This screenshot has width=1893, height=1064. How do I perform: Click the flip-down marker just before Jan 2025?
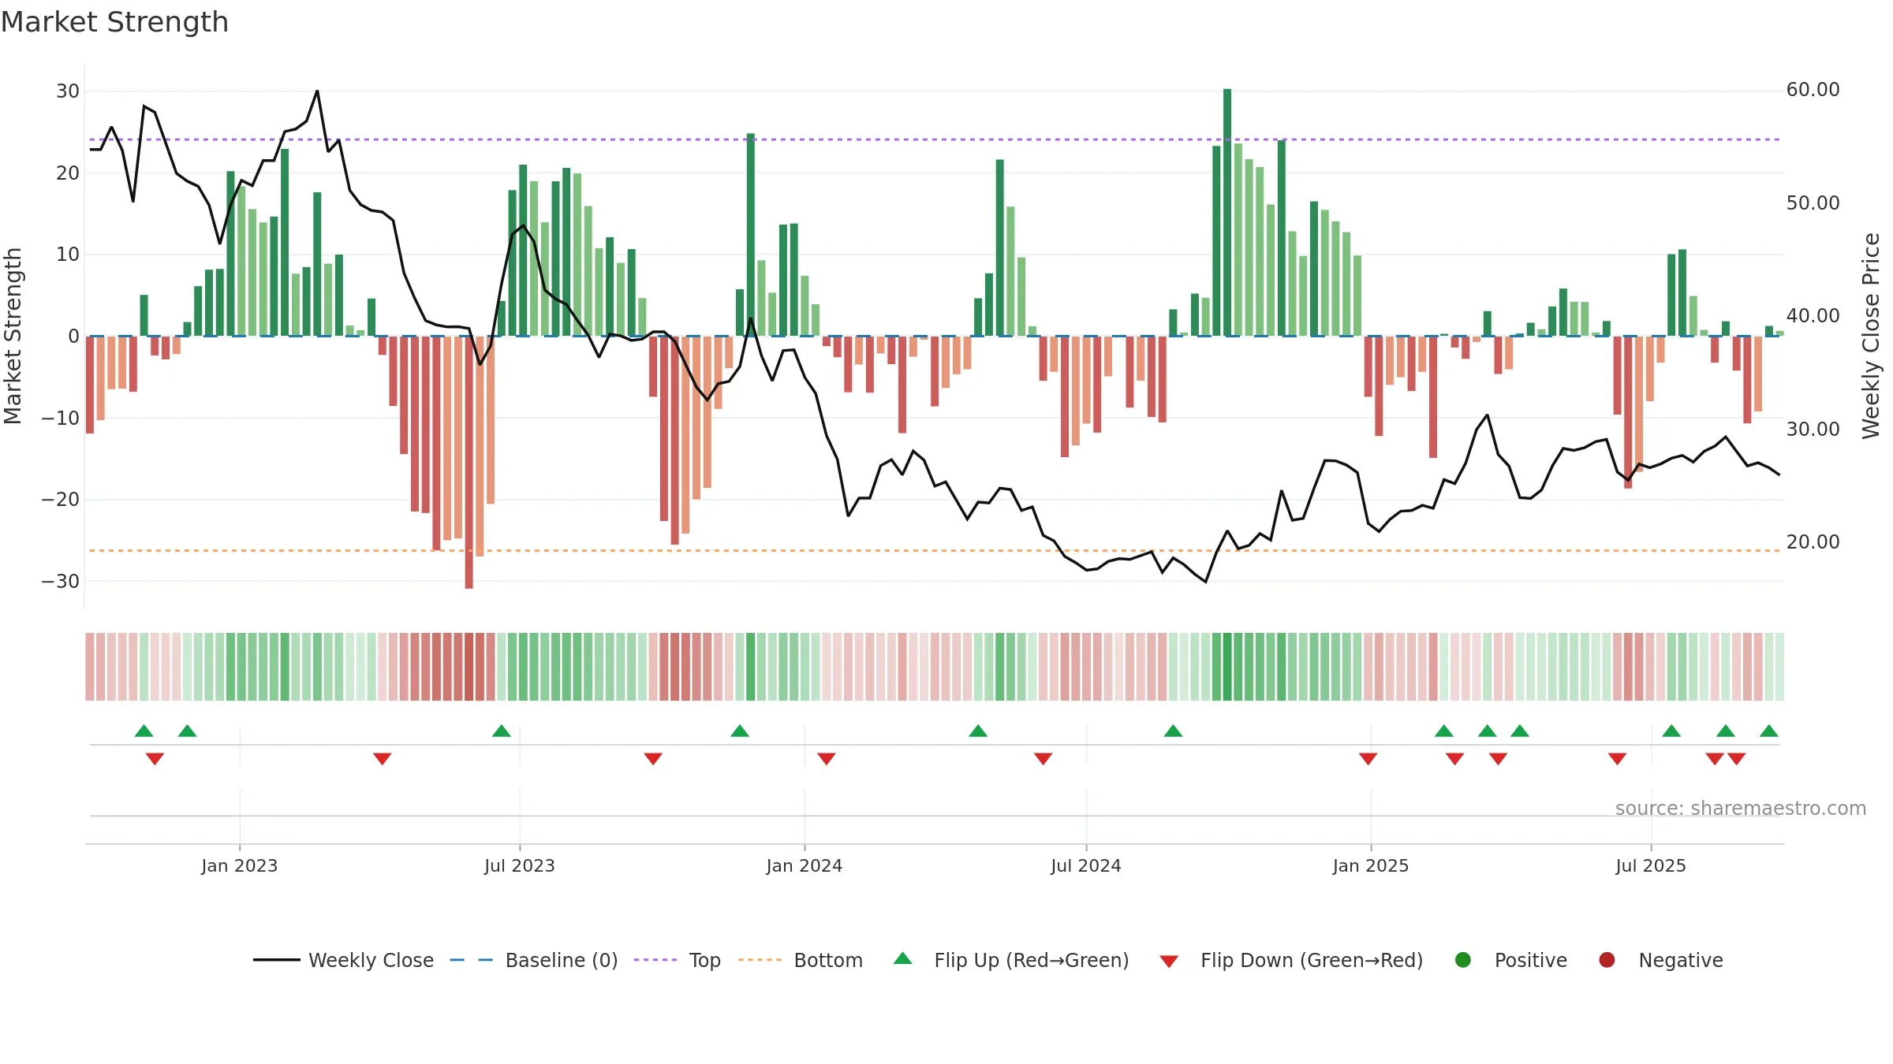[1368, 758]
